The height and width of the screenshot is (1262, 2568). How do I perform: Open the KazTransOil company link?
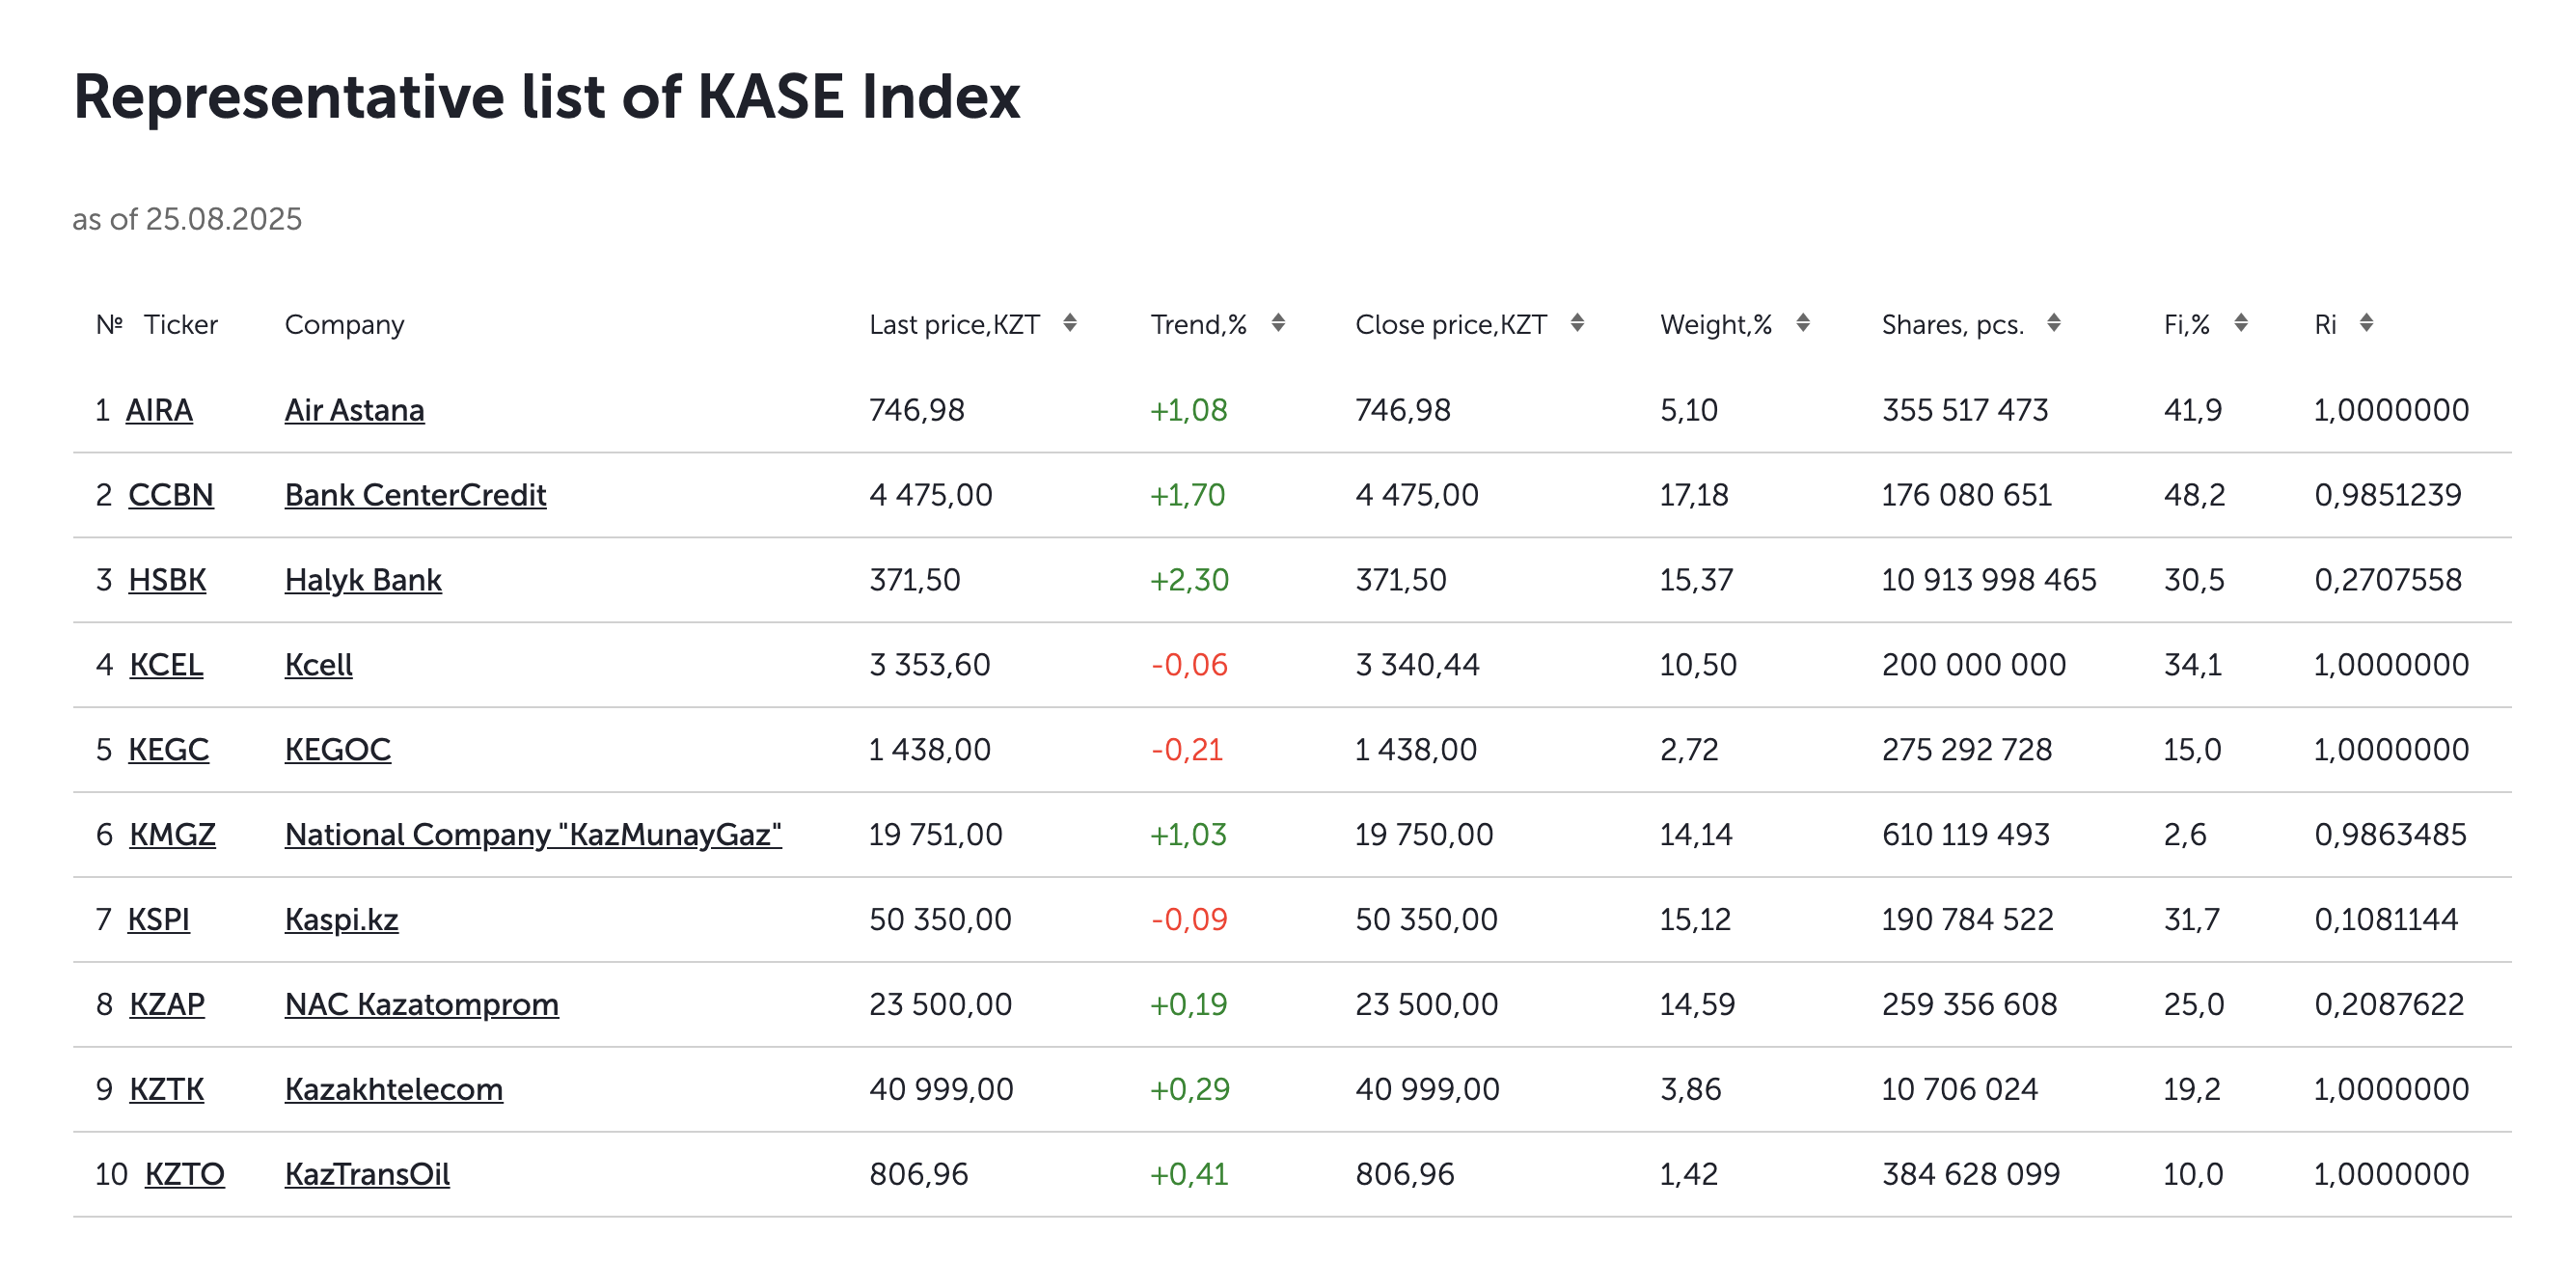click(367, 1173)
